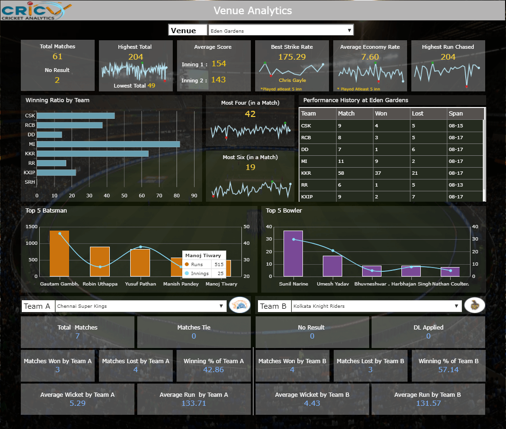Click the KXIP bar in Winning Ratio chart
506x429 pixels.
click(x=56, y=172)
